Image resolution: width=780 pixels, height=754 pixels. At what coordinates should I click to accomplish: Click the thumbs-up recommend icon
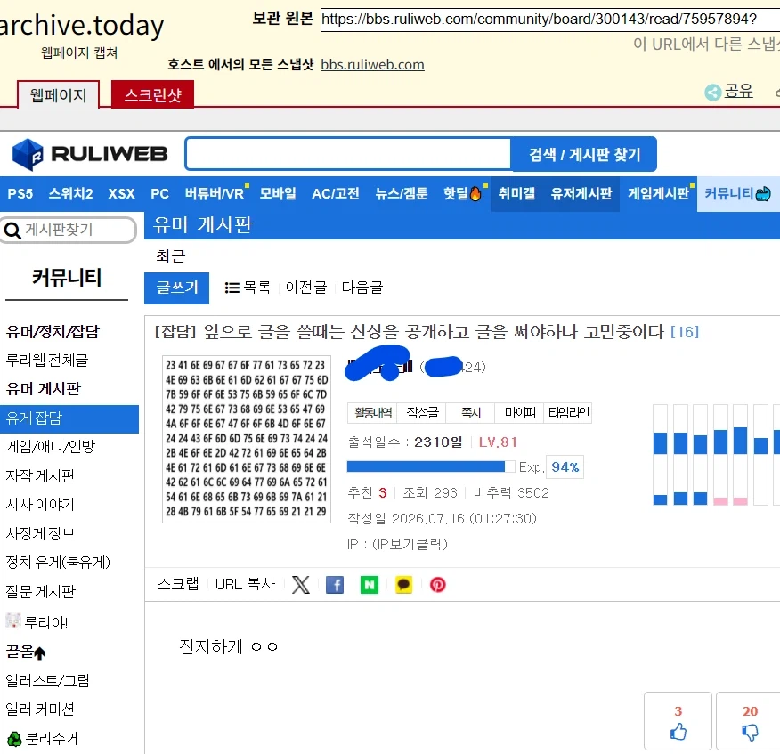[678, 732]
